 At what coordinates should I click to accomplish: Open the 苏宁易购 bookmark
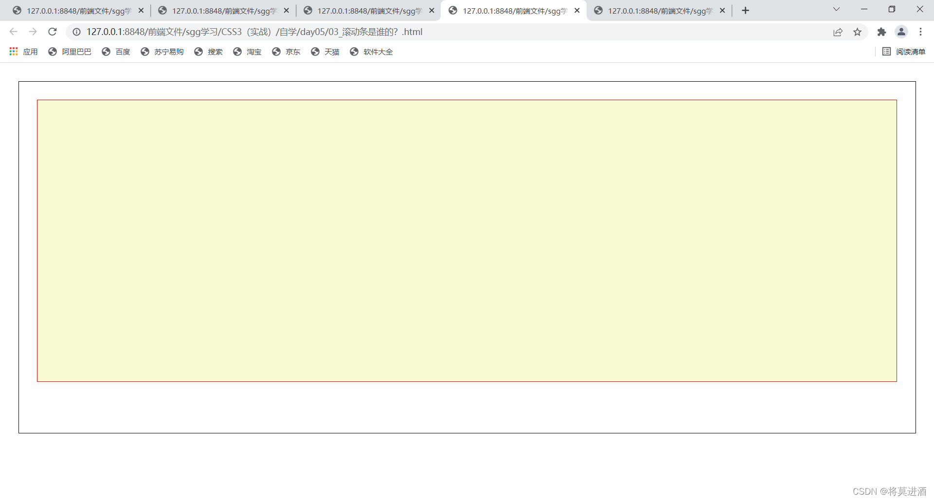(x=162, y=52)
